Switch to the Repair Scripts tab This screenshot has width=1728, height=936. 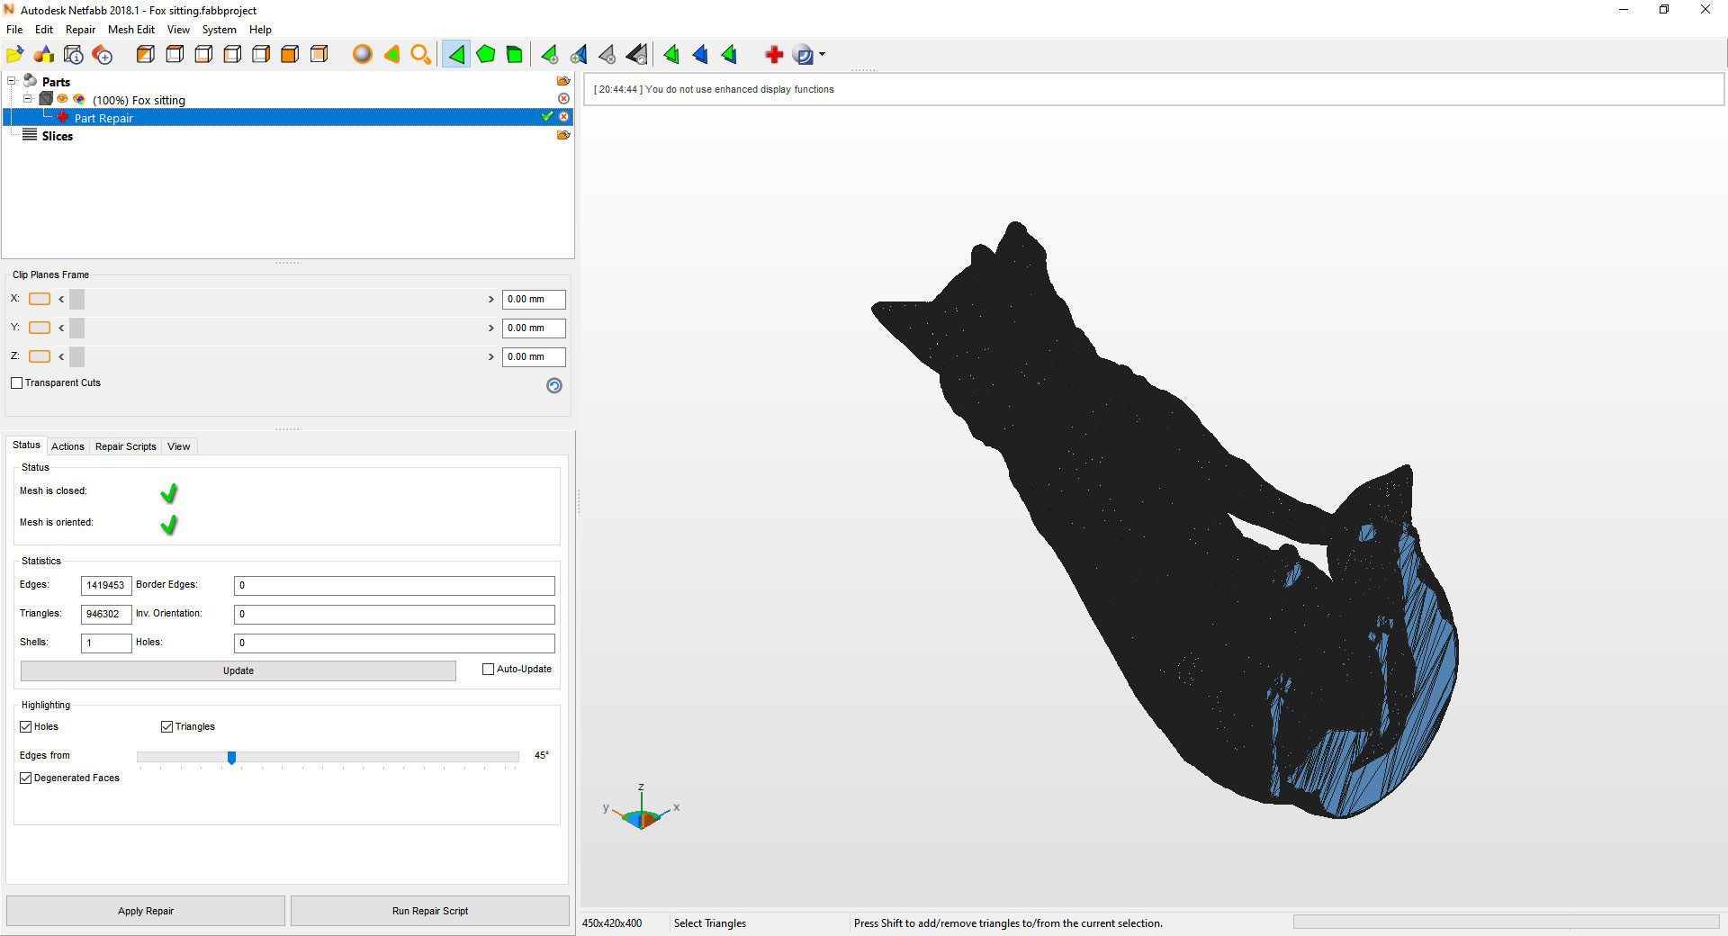coord(126,446)
